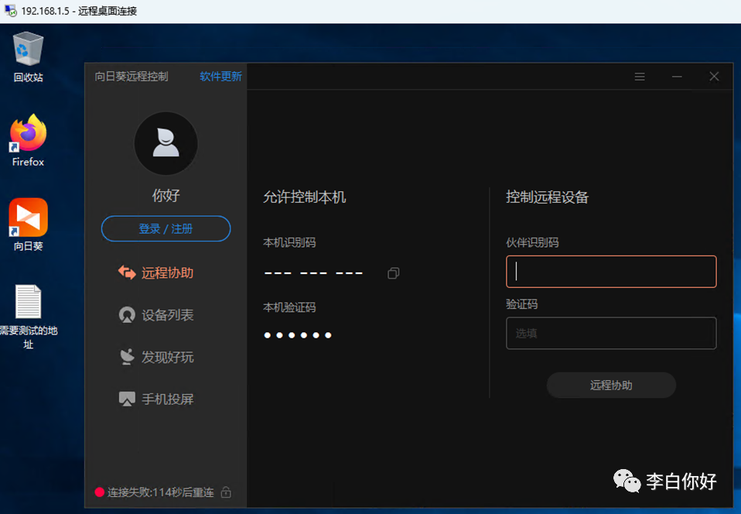Image resolution: width=741 pixels, height=514 pixels.
Task: Click the 远程协助 connect button
Action: 611,385
